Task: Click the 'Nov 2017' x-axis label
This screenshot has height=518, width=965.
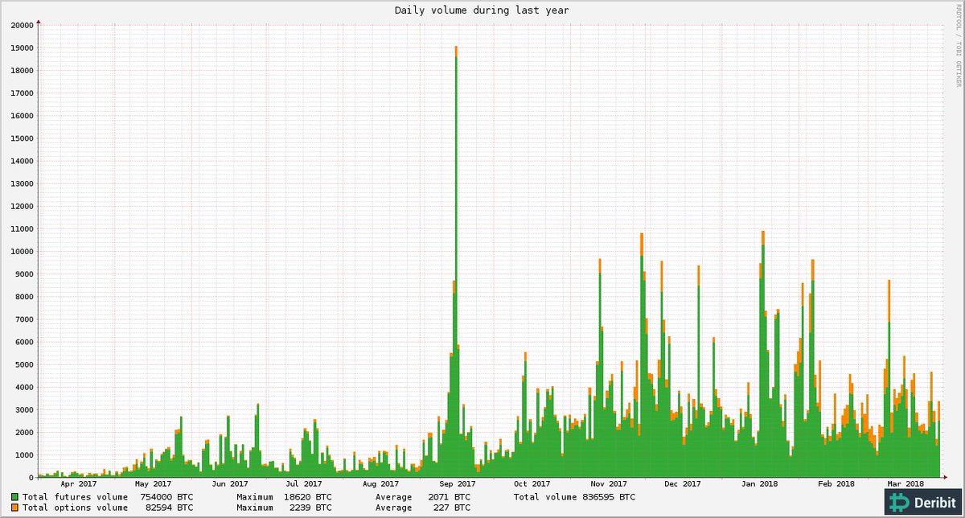Action: pos(608,483)
